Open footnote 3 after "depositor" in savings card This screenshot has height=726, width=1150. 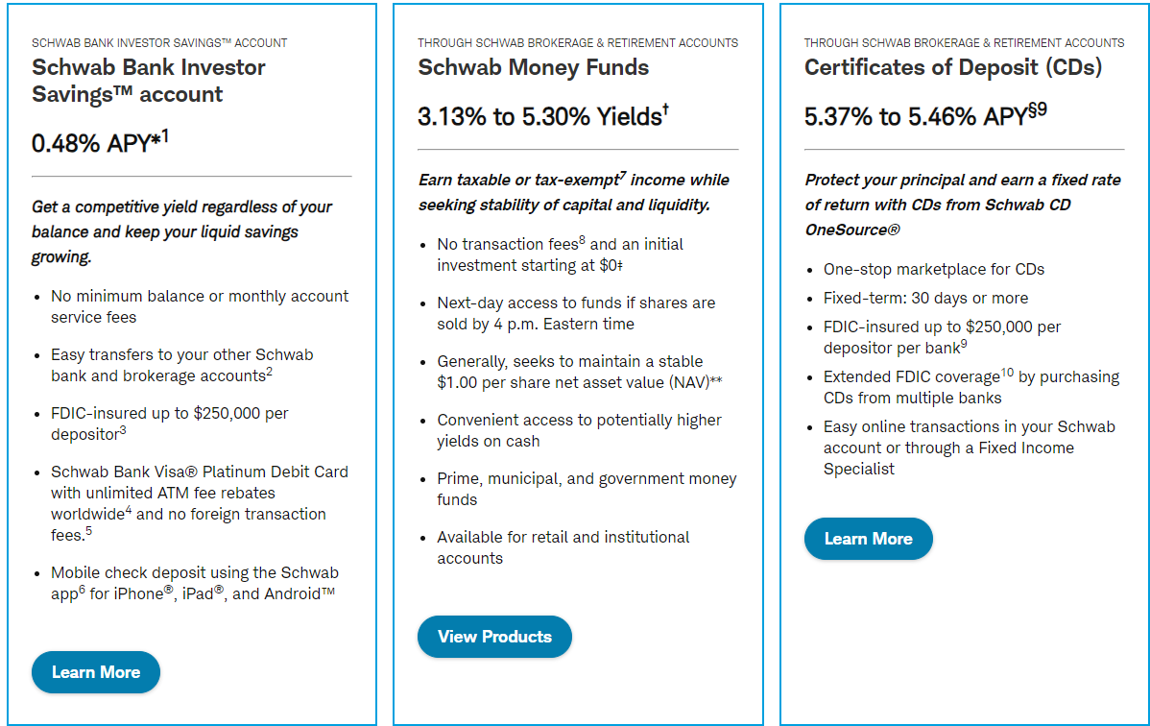pyautogui.click(x=123, y=430)
